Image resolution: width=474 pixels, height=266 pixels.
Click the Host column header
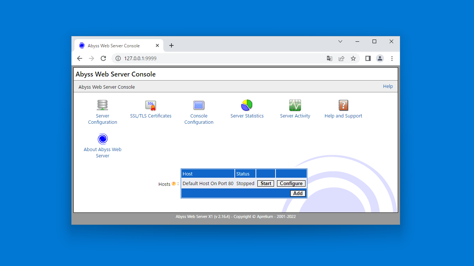[x=208, y=174]
